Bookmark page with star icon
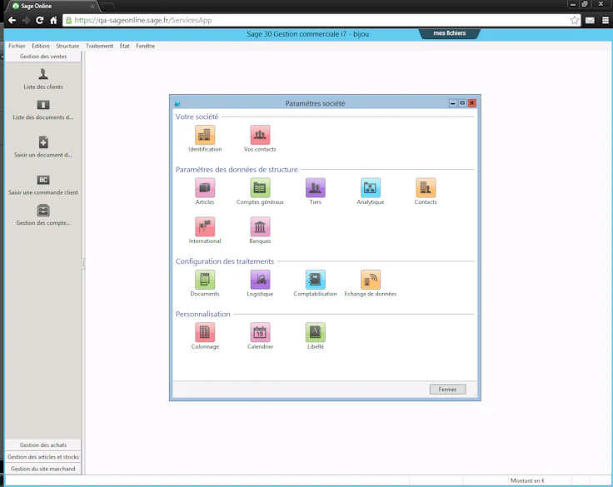Image resolution: width=613 pixels, height=487 pixels. click(x=575, y=20)
